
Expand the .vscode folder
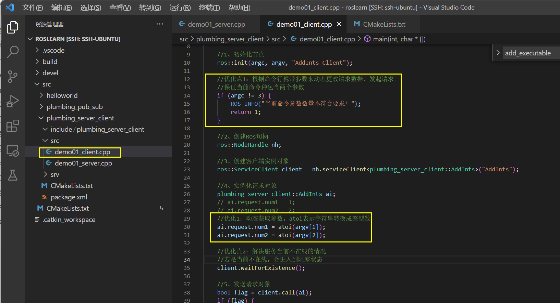click(37, 50)
